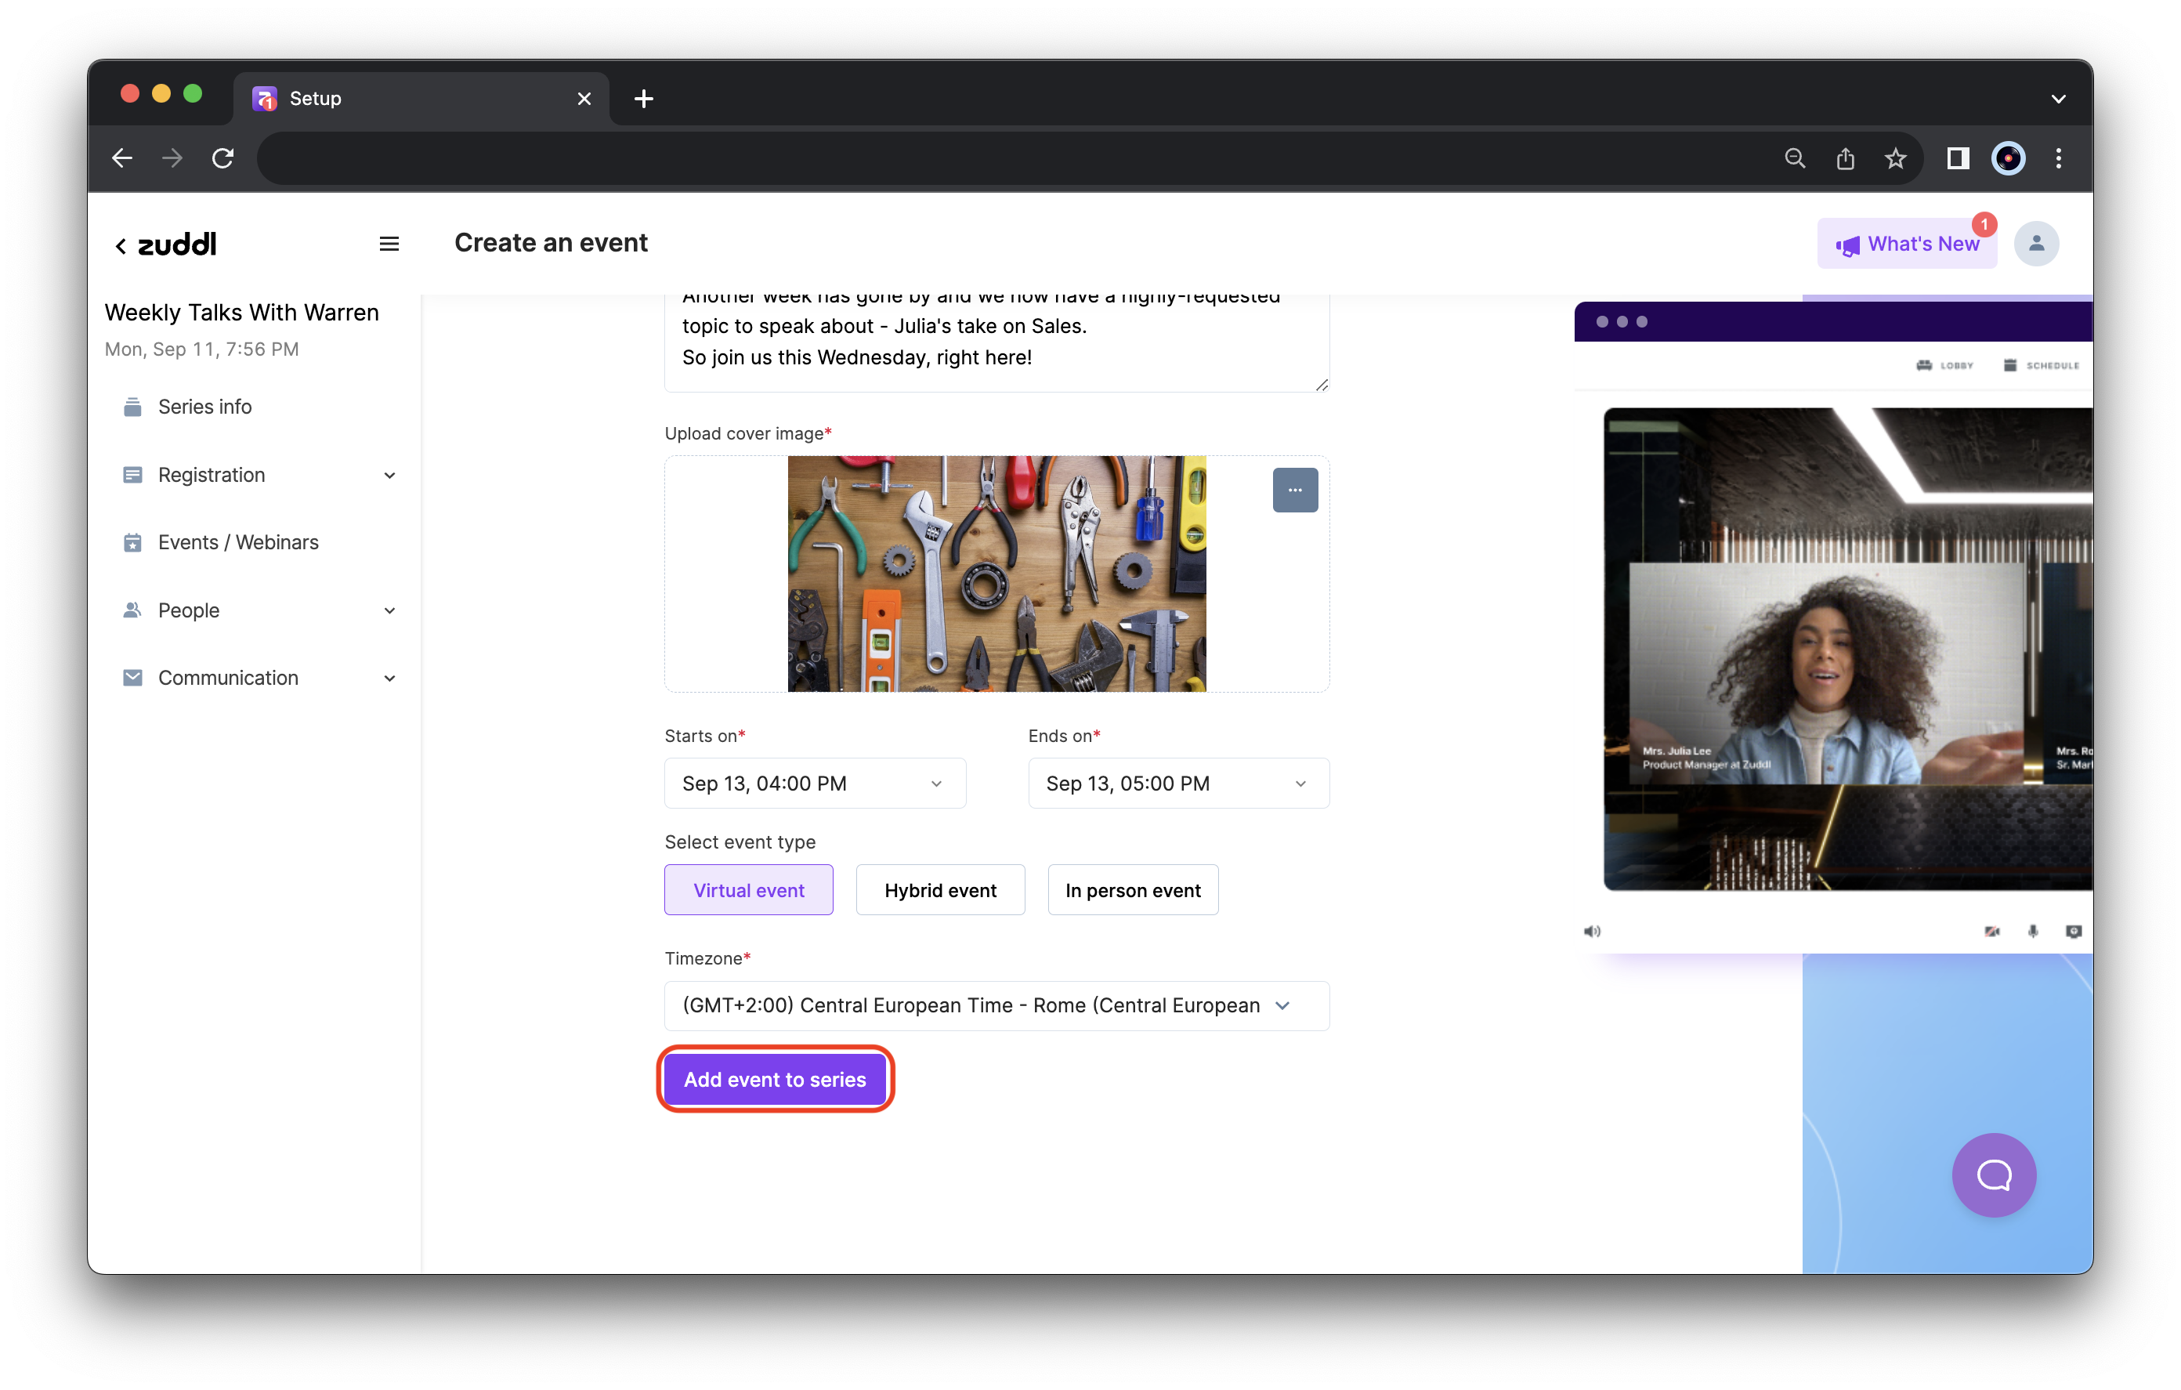Reload the page in browser

[x=222, y=158]
